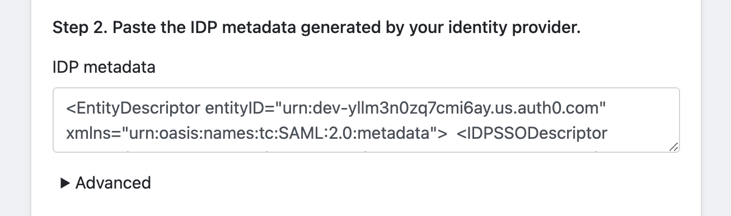
Task: Click the IDPSSODescriptor tag text
Action: tap(532, 133)
